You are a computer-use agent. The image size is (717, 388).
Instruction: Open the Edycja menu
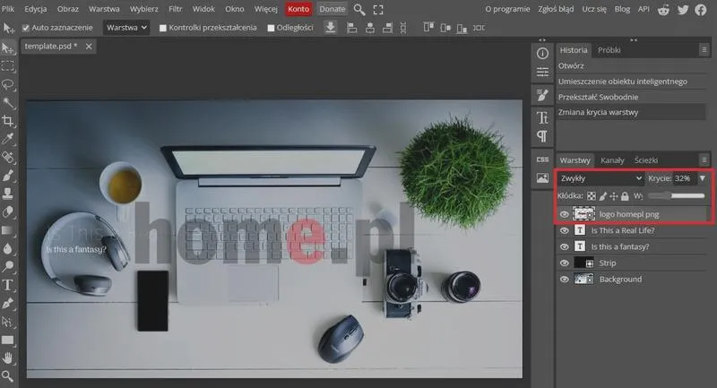point(36,9)
